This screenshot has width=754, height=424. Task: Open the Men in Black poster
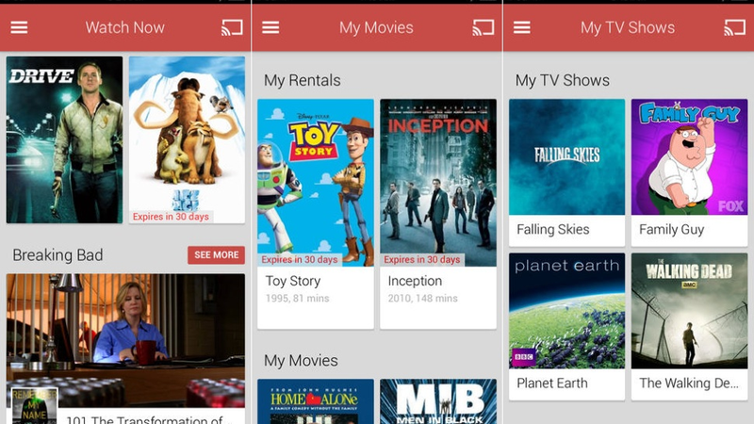[x=438, y=401]
